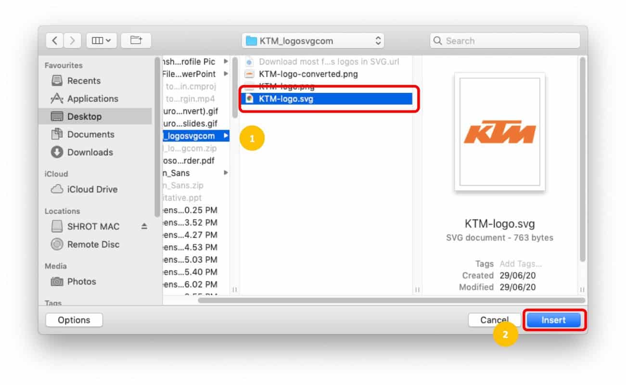Click the Insert button
This screenshot has height=385, width=626.
553,320
